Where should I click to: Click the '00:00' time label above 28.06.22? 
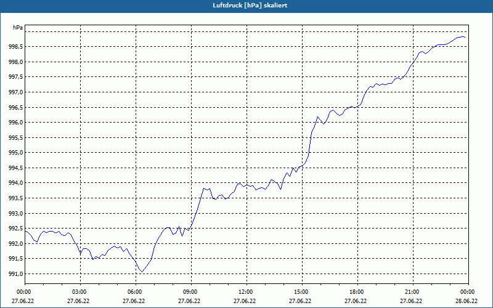pyautogui.click(x=467, y=292)
